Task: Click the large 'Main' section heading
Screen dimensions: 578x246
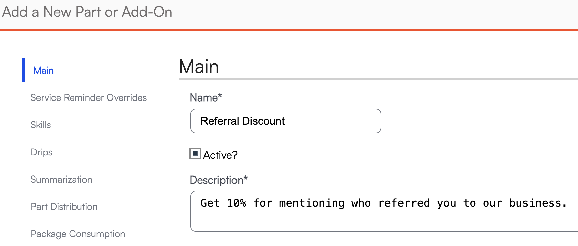Action: pyautogui.click(x=199, y=66)
